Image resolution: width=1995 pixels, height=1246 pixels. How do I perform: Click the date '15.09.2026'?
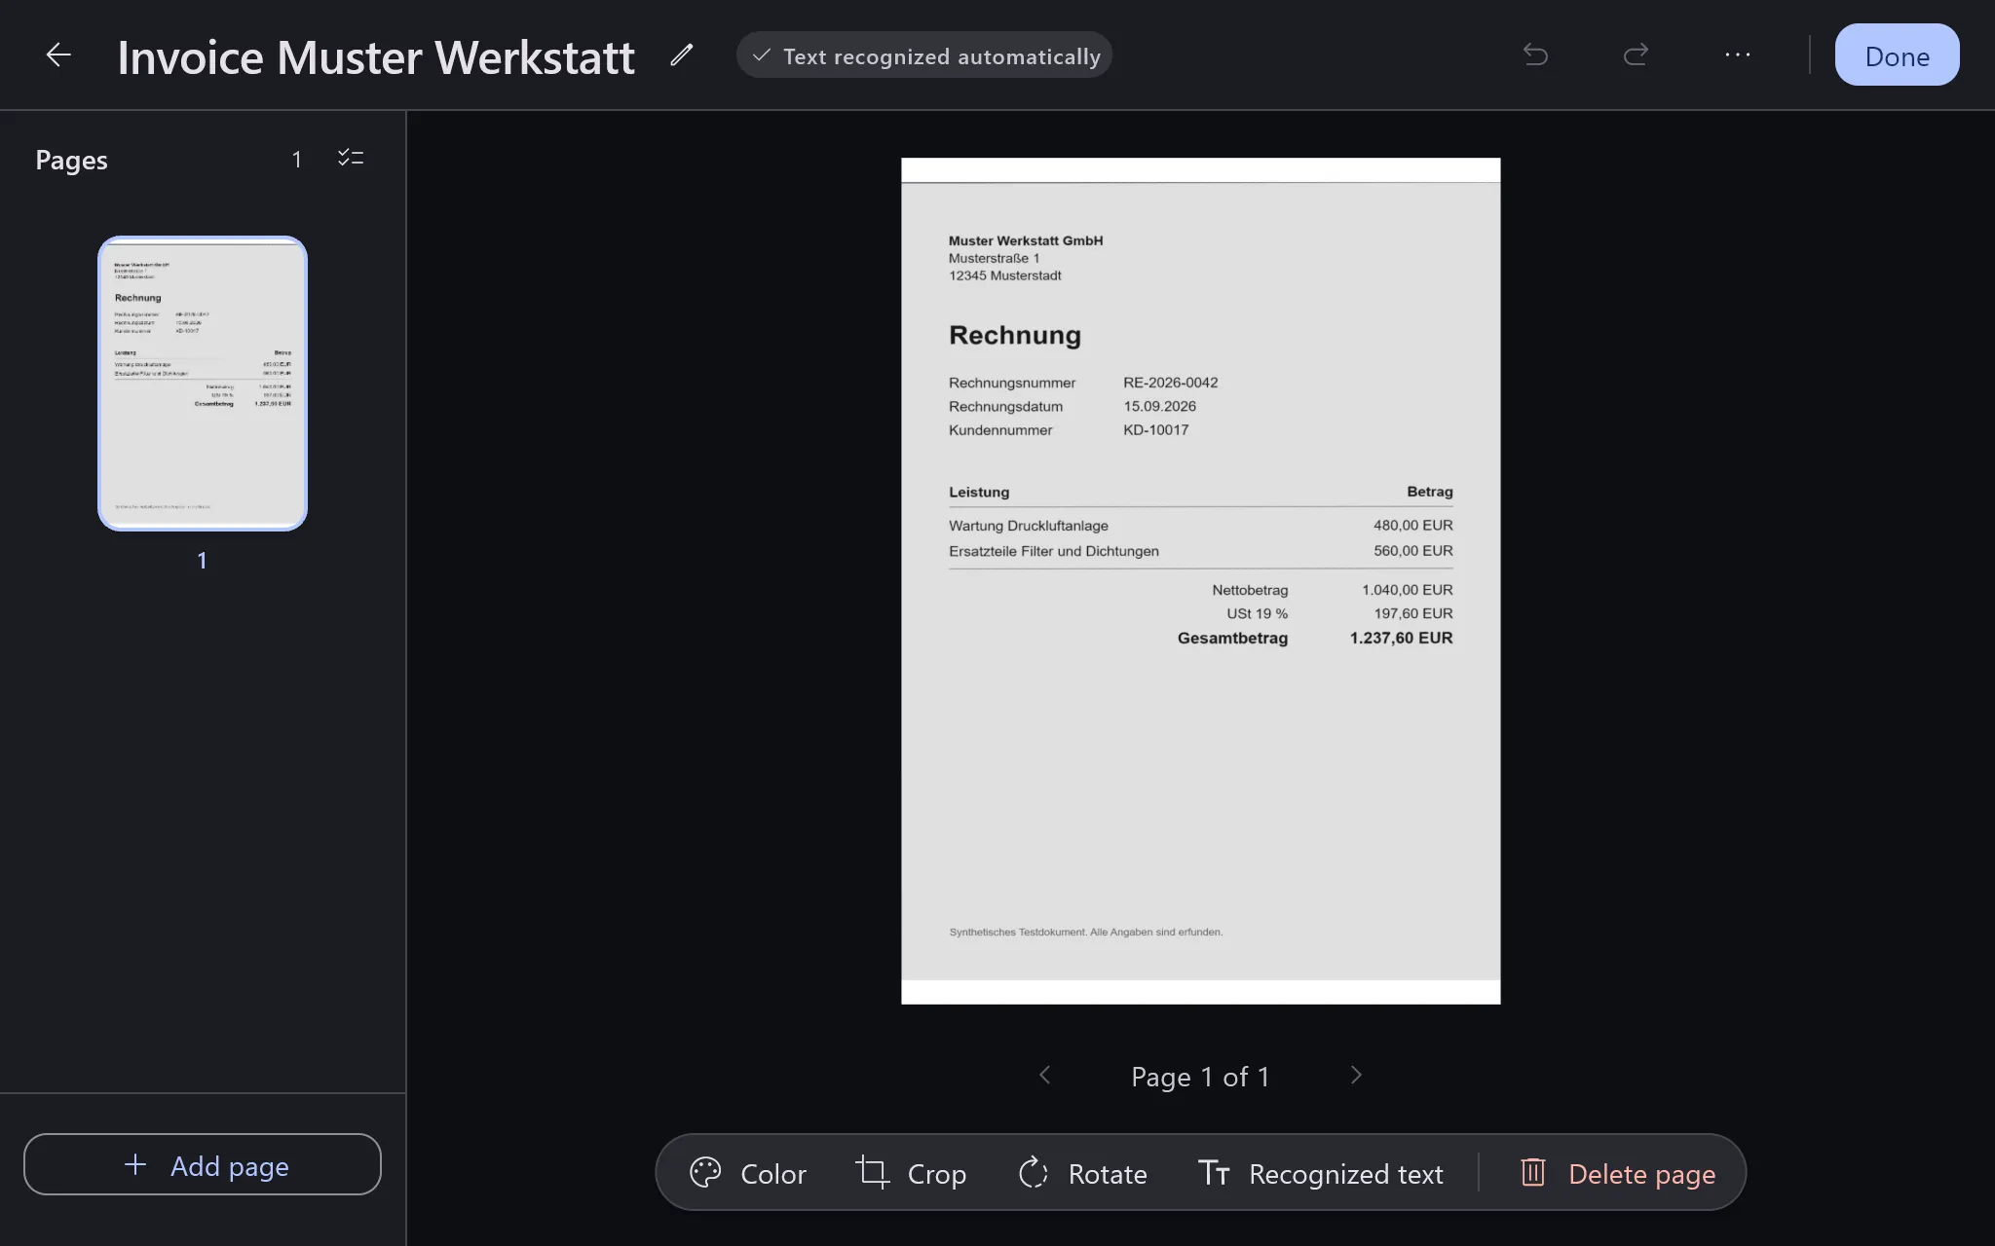coord(1159,406)
